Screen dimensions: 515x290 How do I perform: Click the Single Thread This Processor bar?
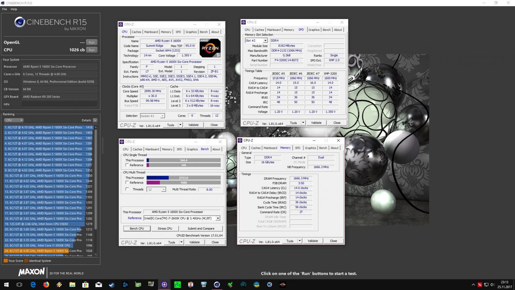183,160
